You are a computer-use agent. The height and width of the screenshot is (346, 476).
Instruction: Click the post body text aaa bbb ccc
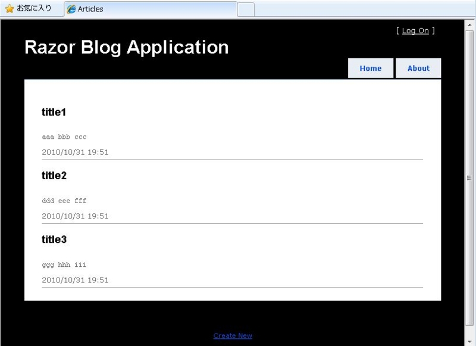point(64,136)
